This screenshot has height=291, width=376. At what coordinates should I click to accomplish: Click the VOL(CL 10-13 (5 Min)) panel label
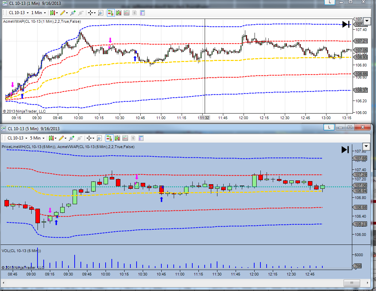(x=21, y=251)
